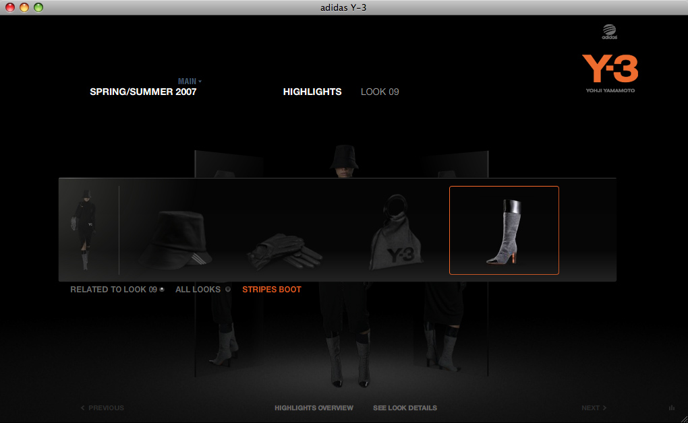Click the SPRING/SUMMER 2007 heading
The width and height of the screenshot is (688, 423).
coord(143,92)
